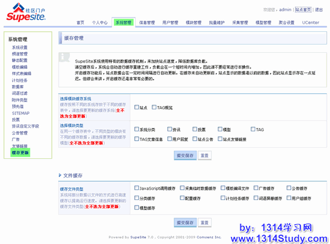330x244 pixels.
Task: Select the JavaScript调用缓存 checkbox
Action: pos(136,188)
